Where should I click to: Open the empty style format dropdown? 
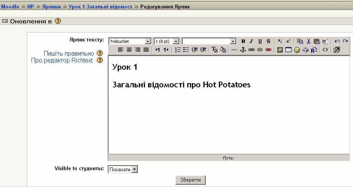(209, 41)
